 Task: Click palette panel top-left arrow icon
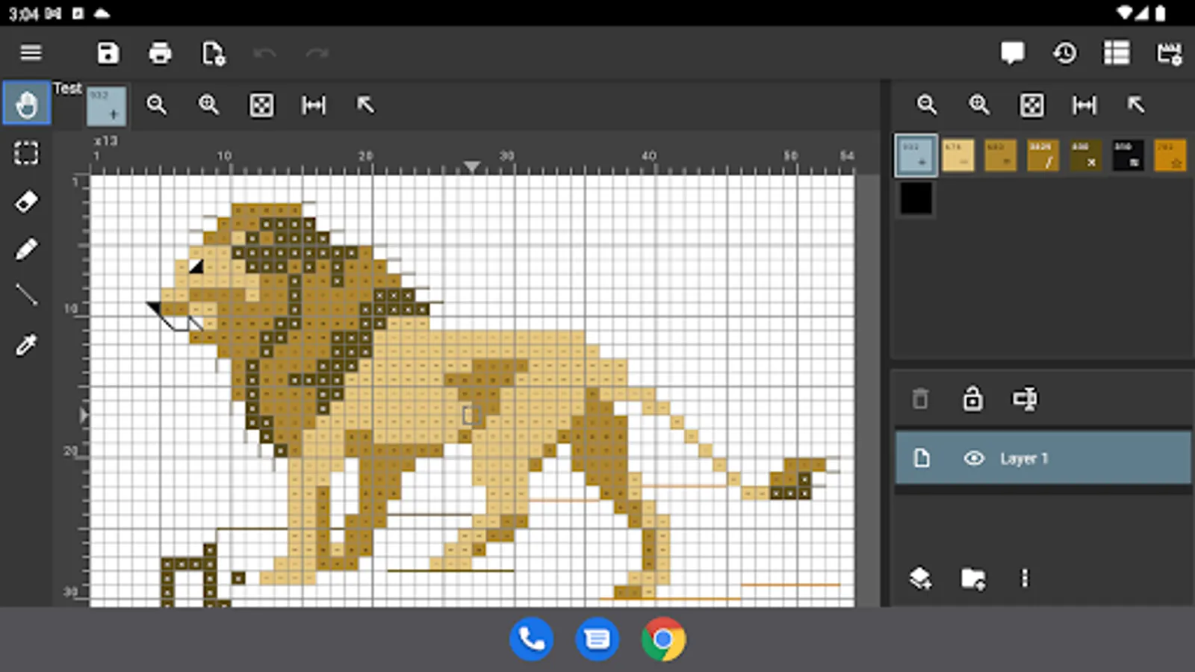(1136, 105)
